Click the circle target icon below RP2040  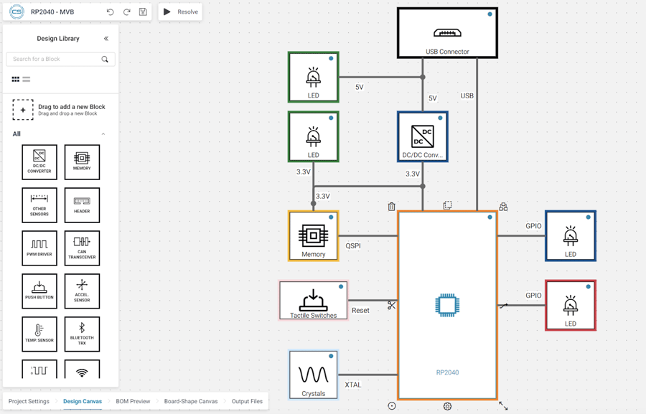[x=392, y=406]
